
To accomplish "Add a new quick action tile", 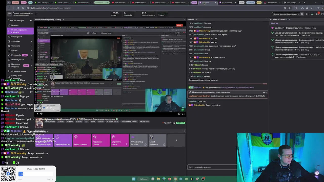I will (x=176, y=140).
